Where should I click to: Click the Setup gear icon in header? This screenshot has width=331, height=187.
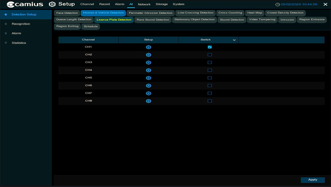(52, 5)
